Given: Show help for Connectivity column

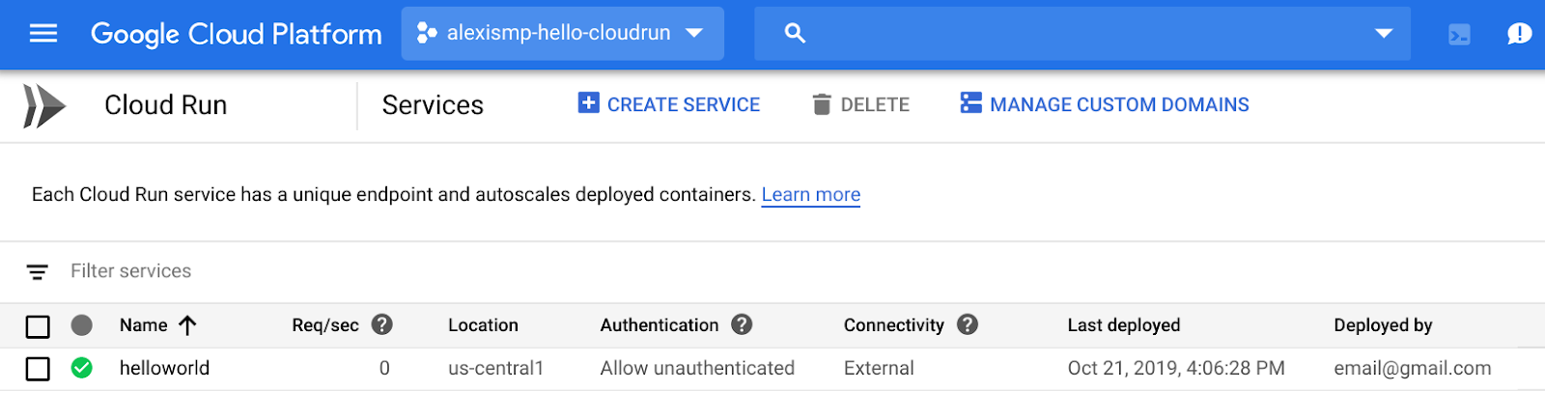Looking at the screenshot, I should coord(968,324).
